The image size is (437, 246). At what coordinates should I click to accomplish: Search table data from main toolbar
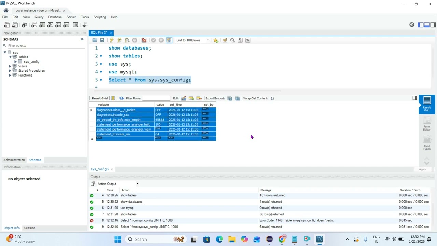tap(76, 25)
